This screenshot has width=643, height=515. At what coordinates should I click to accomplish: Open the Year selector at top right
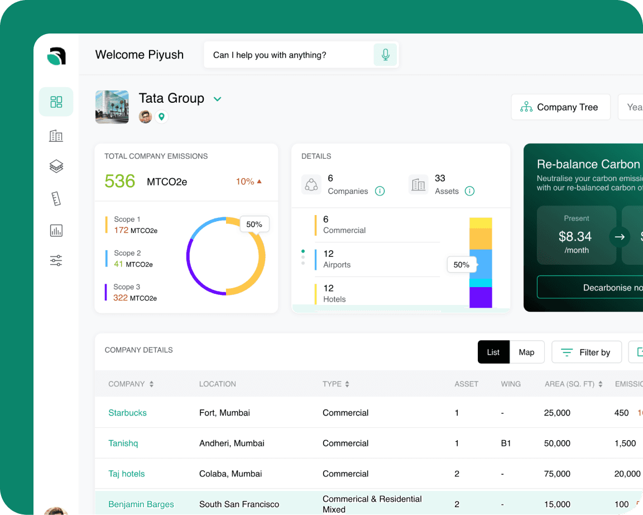coord(630,107)
